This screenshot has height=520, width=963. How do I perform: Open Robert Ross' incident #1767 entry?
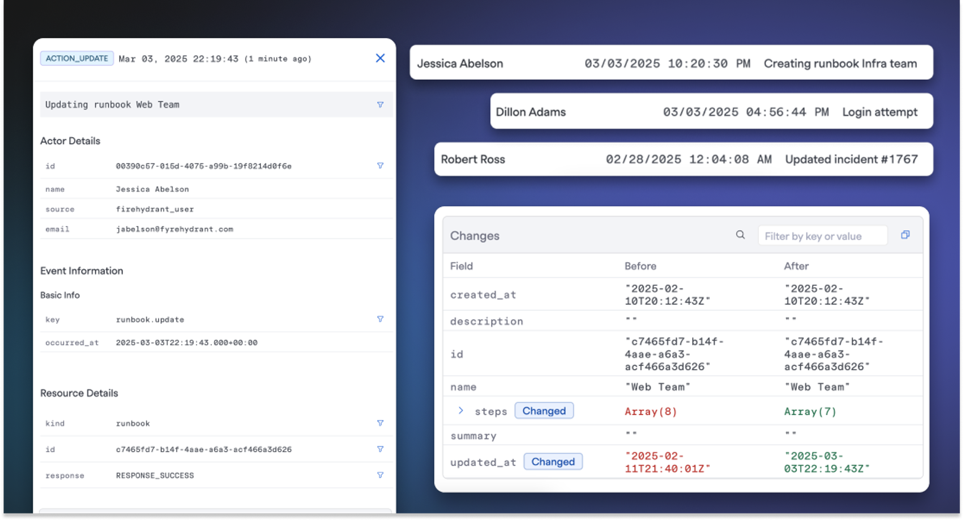(x=683, y=159)
